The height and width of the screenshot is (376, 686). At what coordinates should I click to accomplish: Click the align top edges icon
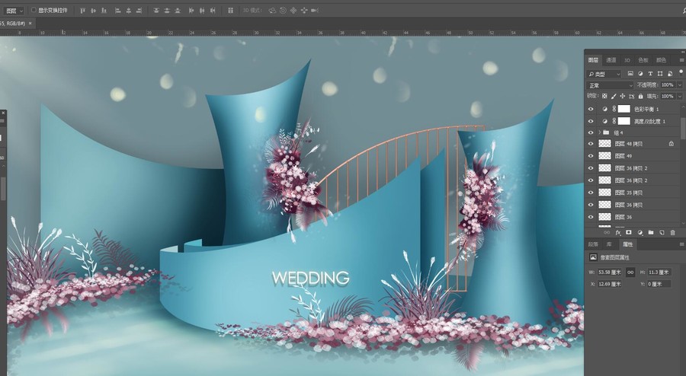(82, 11)
